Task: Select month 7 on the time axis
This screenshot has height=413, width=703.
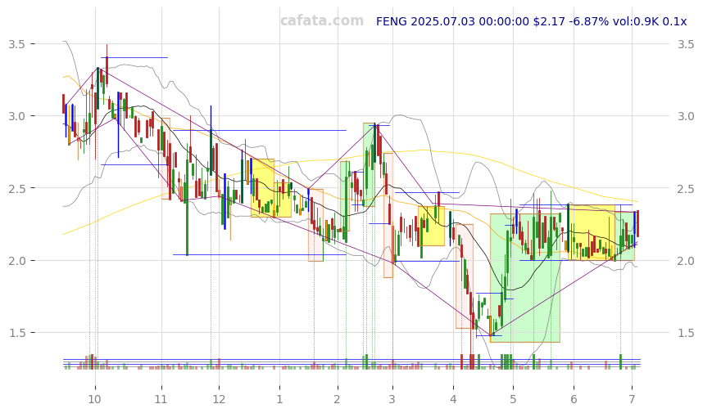Action: click(x=633, y=399)
